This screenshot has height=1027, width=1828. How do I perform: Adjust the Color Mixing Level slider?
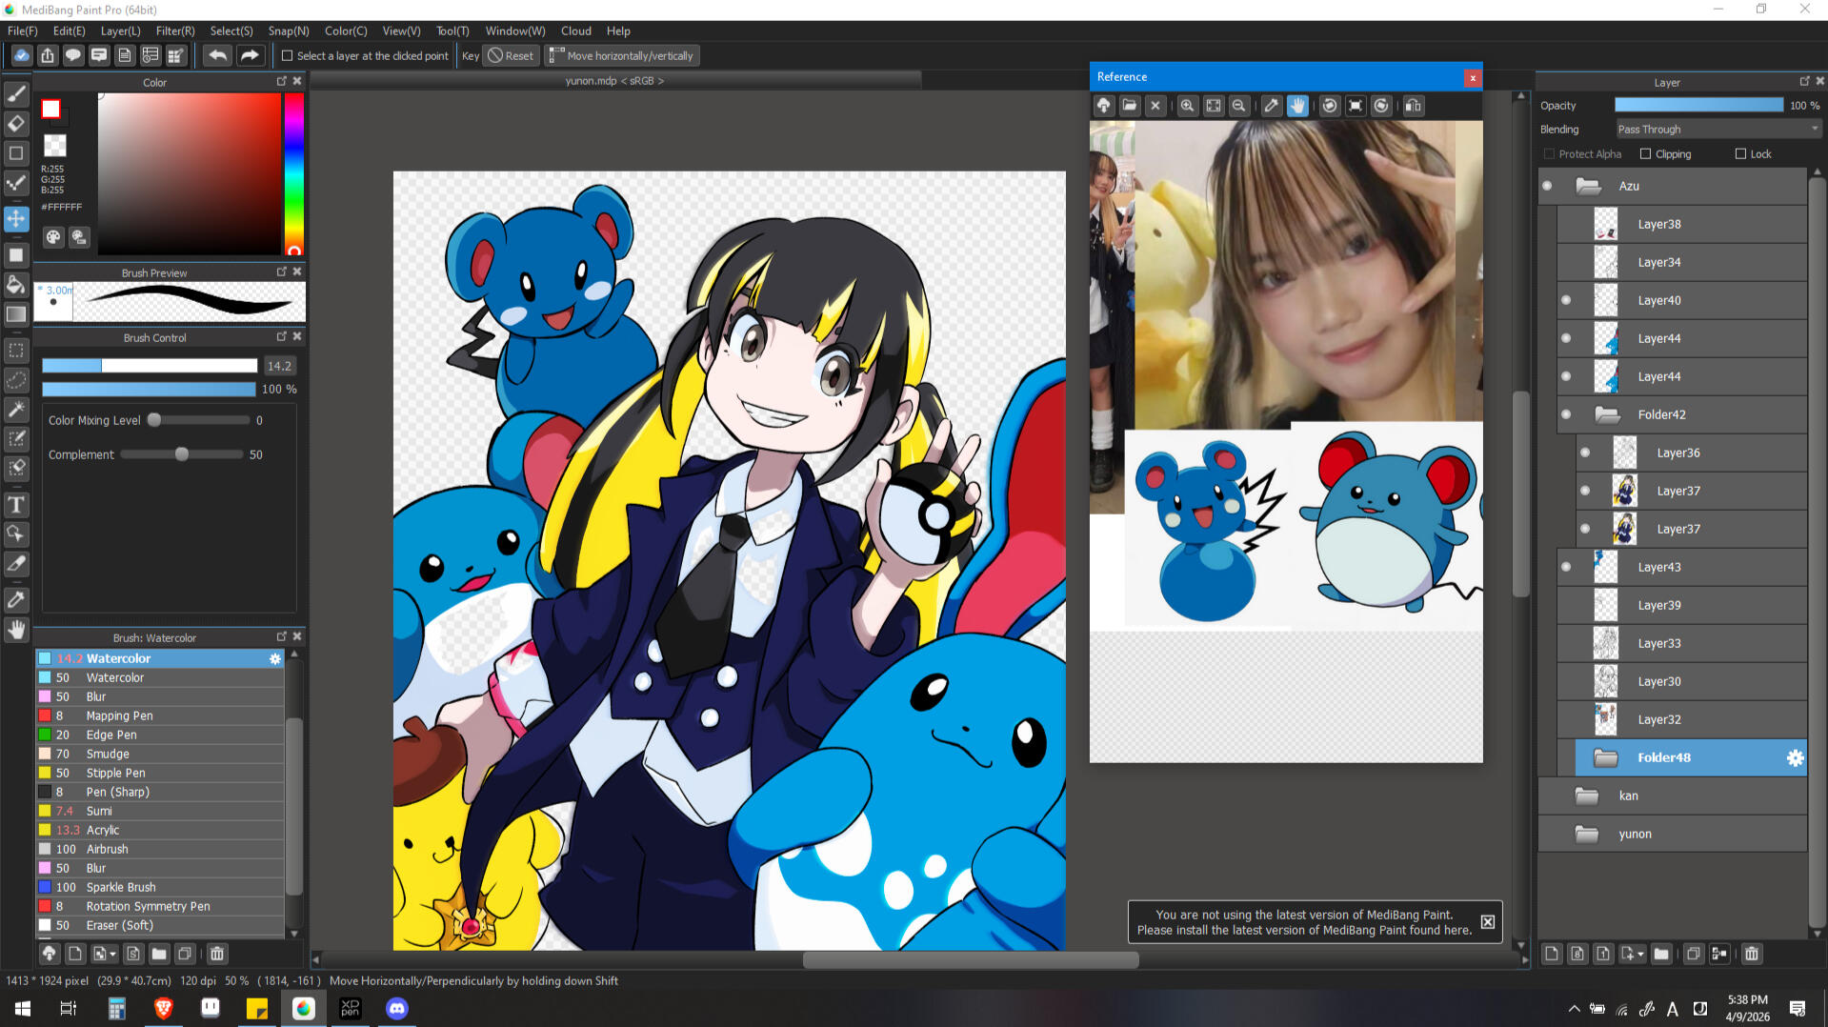point(198,420)
